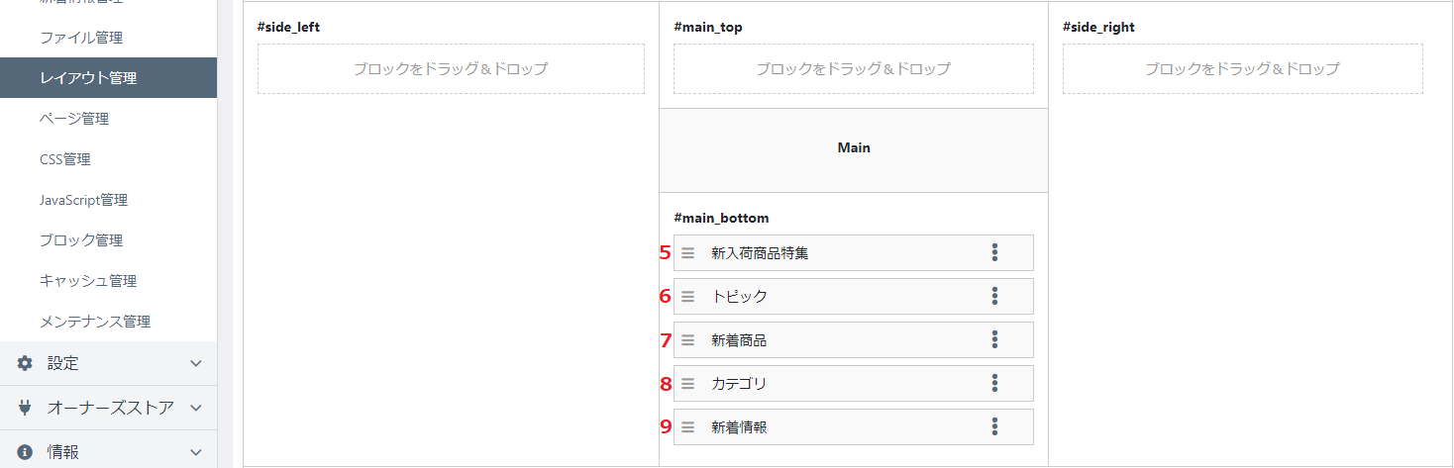Click the drag handle of トピック block
Viewport: 1454px width, 468px height.
click(687, 297)
